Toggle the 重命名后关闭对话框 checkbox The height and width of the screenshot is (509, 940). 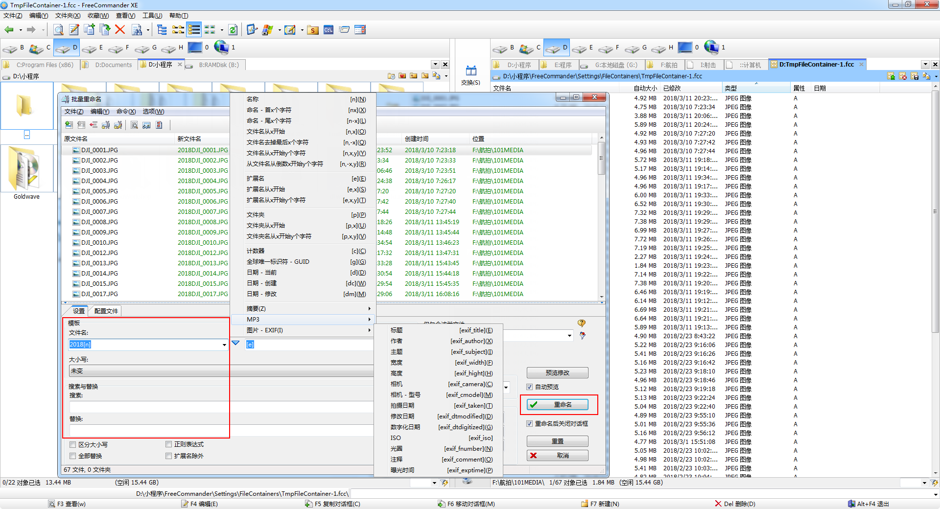pos(530,424)
